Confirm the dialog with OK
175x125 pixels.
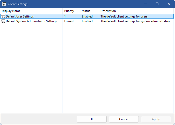92,119
